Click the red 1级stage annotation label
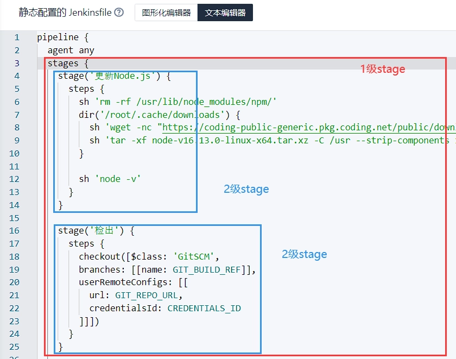 [383, 69]
